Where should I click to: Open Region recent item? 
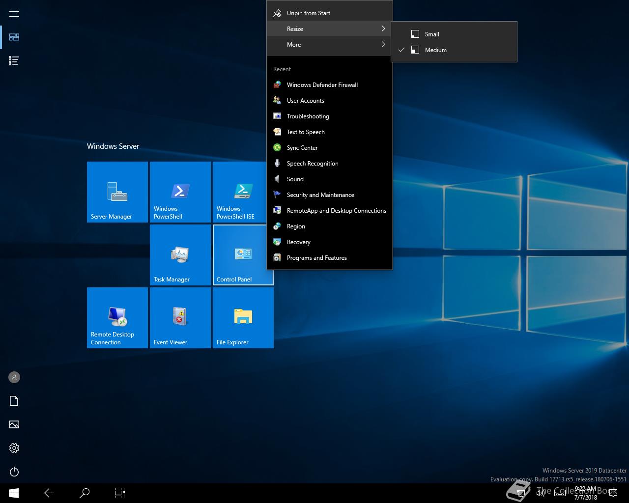click(330, 226)
